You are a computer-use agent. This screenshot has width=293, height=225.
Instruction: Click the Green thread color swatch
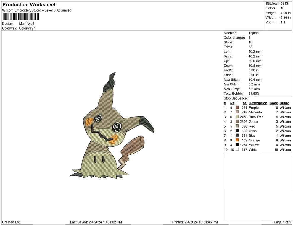tap(237, 121)
